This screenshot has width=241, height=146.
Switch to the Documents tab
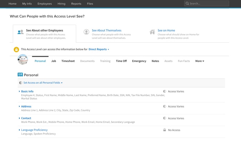[87, 61]
